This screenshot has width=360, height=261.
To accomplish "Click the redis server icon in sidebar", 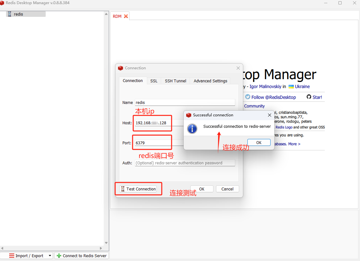I will (10, 14).
